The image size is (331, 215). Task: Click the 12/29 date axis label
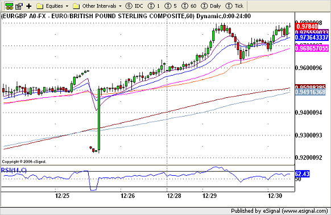coord(210,196)
